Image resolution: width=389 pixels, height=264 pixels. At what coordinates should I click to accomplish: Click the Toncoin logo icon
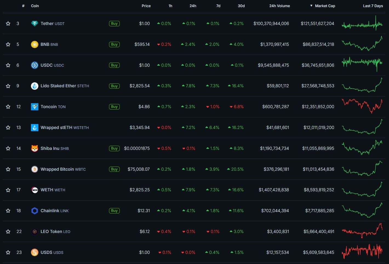[x=35, y=107]
